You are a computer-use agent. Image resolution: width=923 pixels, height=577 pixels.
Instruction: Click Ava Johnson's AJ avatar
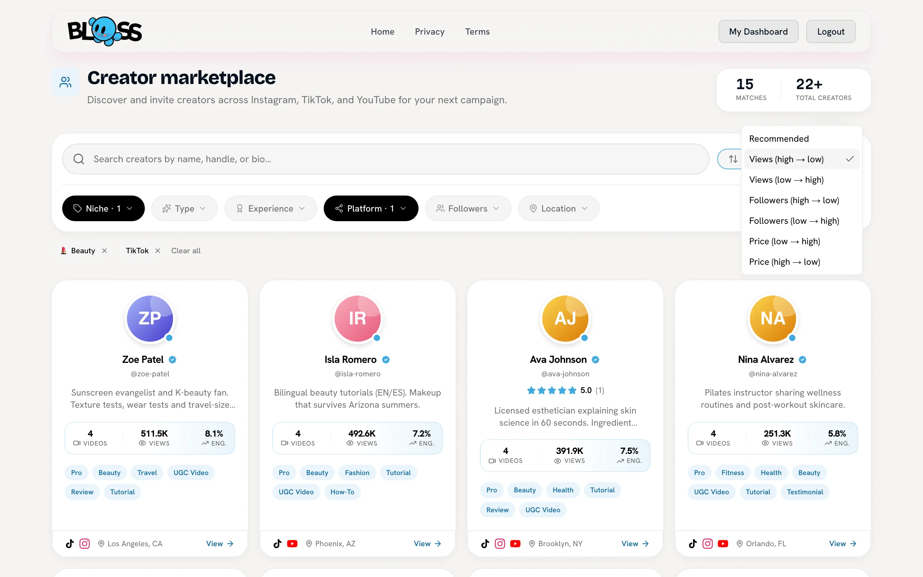click(x=565, y=318)
